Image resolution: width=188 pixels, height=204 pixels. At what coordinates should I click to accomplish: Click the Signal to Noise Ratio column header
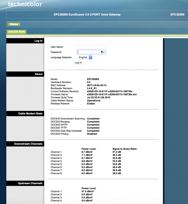(x=125, y=149)
